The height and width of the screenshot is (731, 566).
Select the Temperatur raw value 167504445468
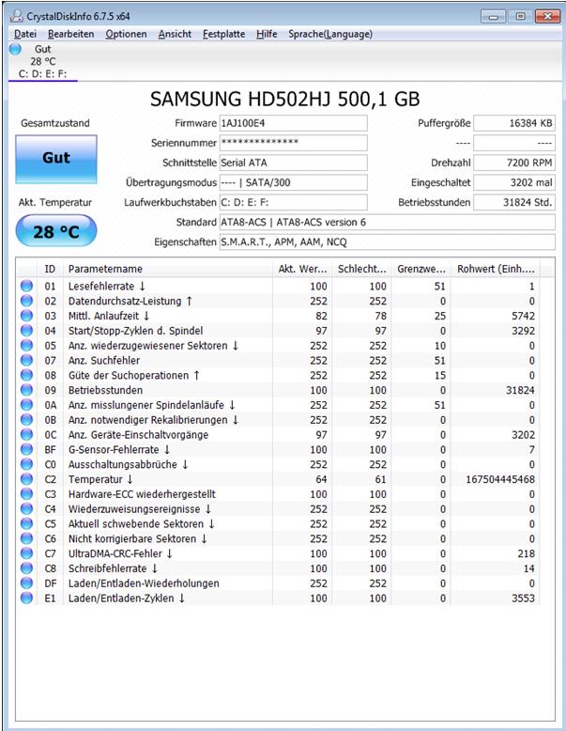(500, 479)
